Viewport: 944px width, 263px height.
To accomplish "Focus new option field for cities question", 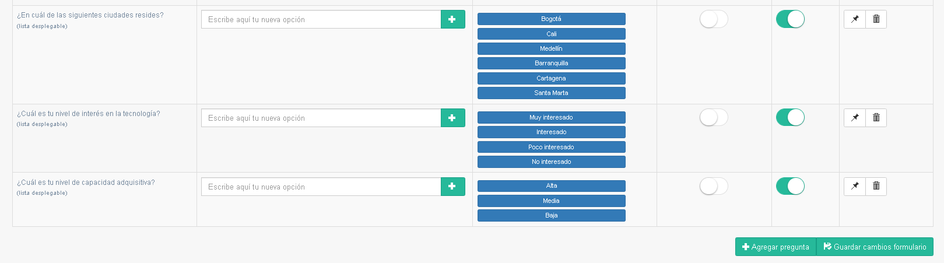I will [x=321, y=19].
